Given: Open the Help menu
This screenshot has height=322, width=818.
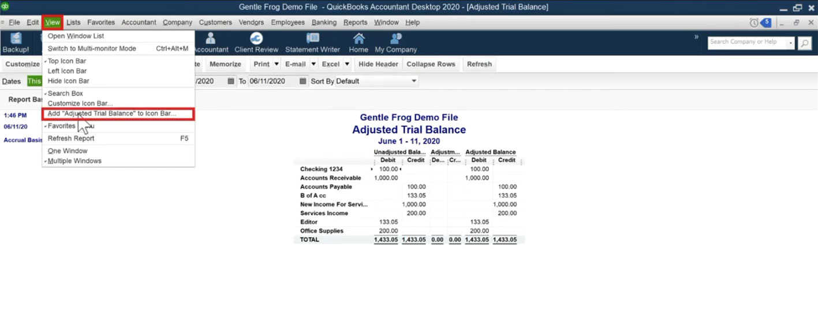Looking at the screenshot, I should (x=412, y=23).
